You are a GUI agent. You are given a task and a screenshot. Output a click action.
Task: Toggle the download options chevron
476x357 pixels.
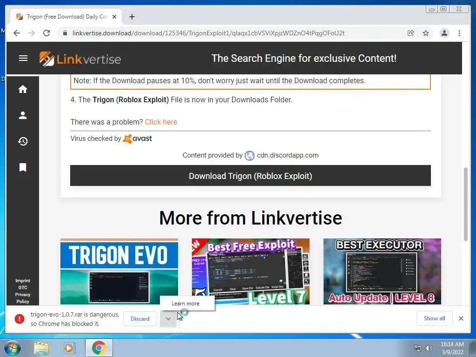[x=168, y=319]
